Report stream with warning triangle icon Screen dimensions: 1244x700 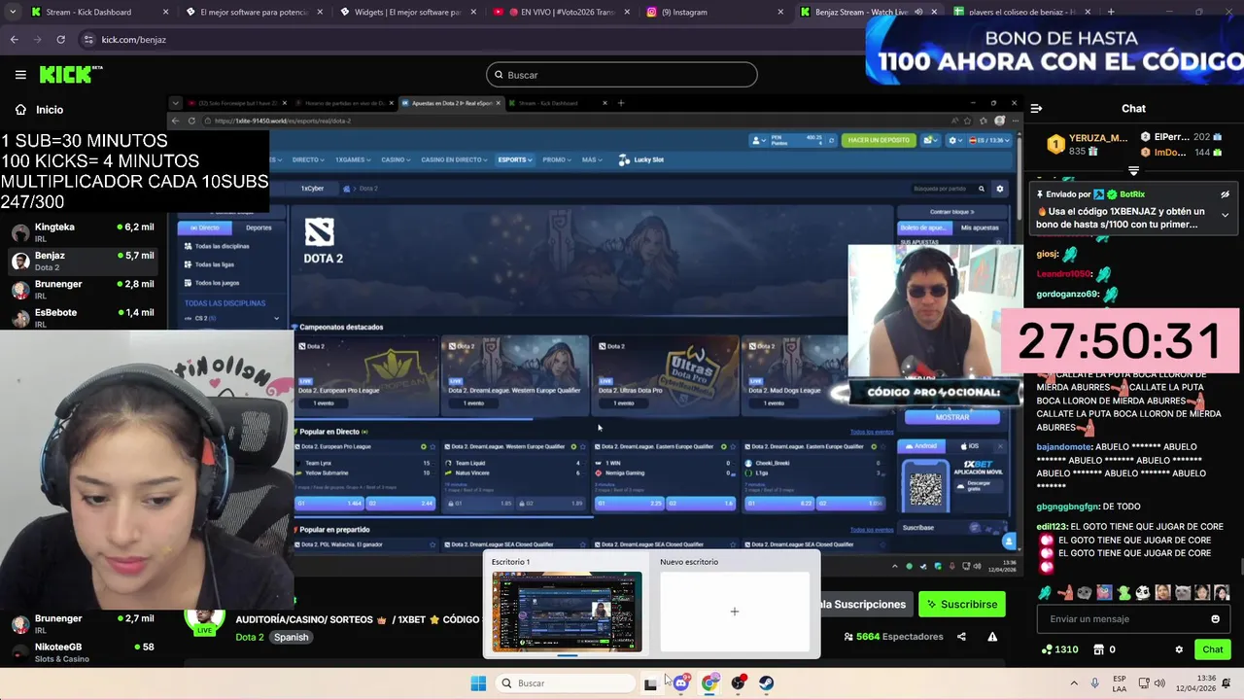992,637
